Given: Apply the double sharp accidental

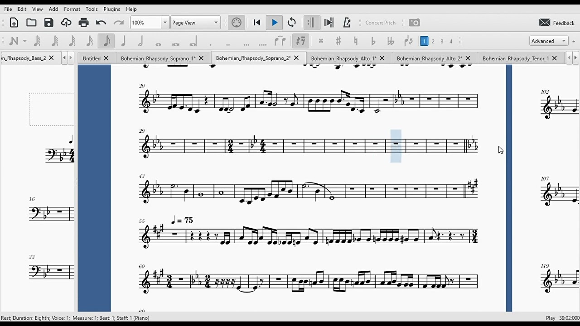Looking at the screenshot, I should point(321,41).
